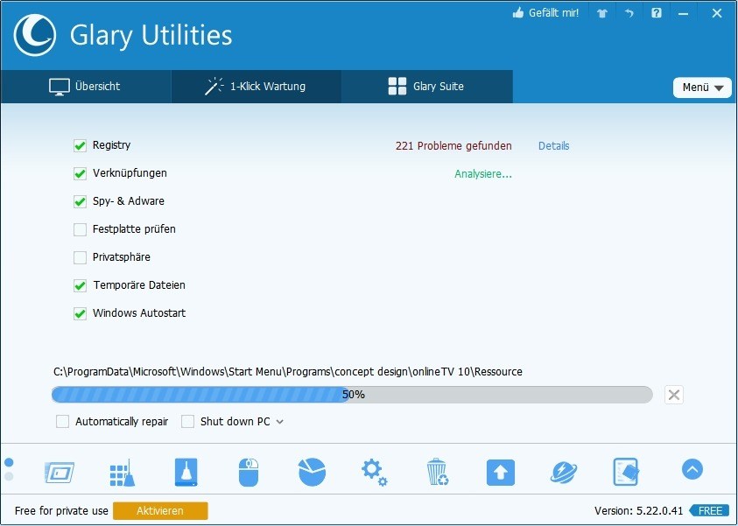This screenshot has height=526, width=738.
Task: Uncheck the Windows Autostart checkbox
Action: 80,313
